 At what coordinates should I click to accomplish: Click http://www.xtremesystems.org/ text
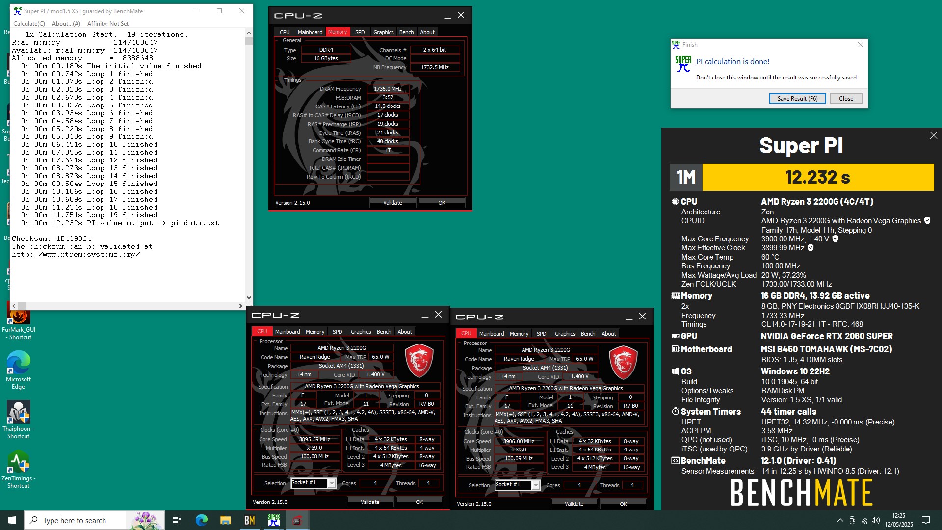76,254
